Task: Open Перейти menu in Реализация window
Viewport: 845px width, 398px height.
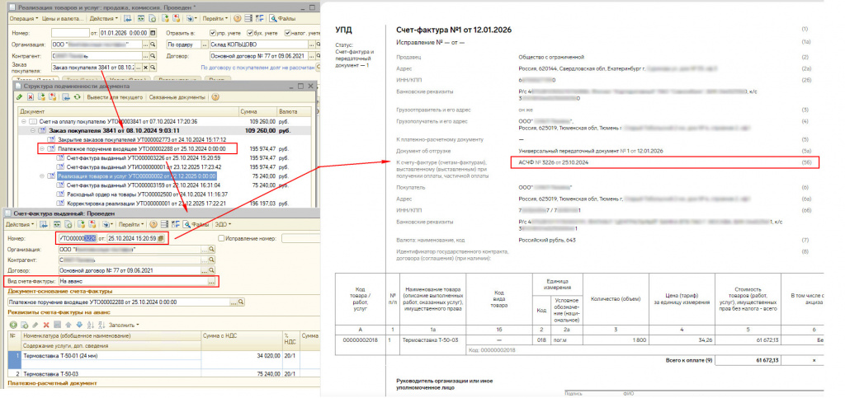Action: (x=215, y=18)
